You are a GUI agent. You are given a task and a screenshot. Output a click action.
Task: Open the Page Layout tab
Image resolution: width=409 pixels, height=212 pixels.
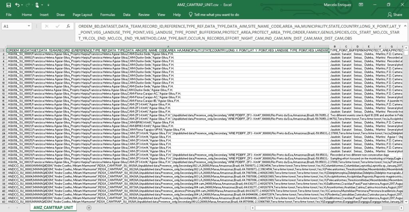81,14
